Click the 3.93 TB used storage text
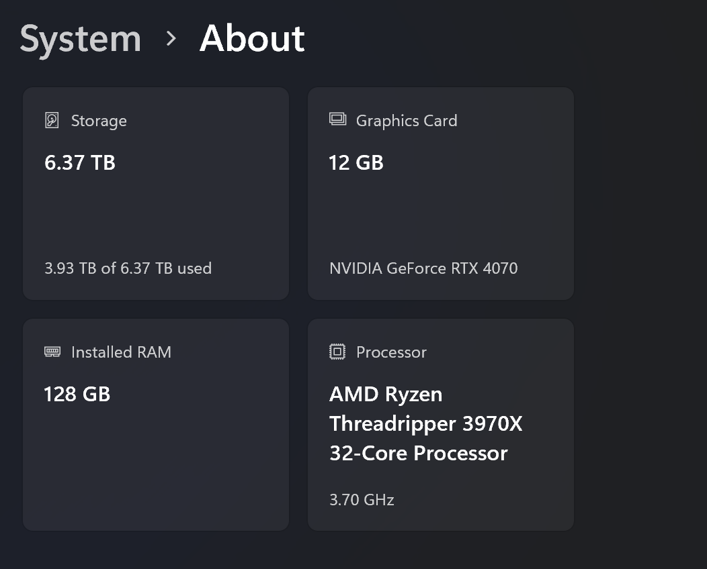707x569 pixels. [x=128, y=268]
